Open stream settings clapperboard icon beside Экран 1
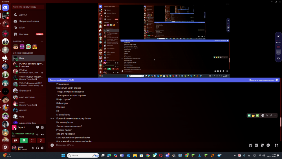Image resolution: width=282 pixels, height=159 pixels. [x=42, y=127]
